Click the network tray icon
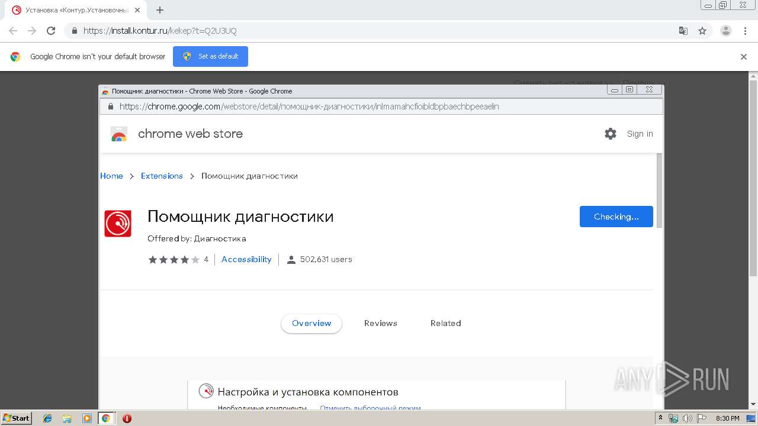This screenshot has width=758, height=426. tap(673, 418)
